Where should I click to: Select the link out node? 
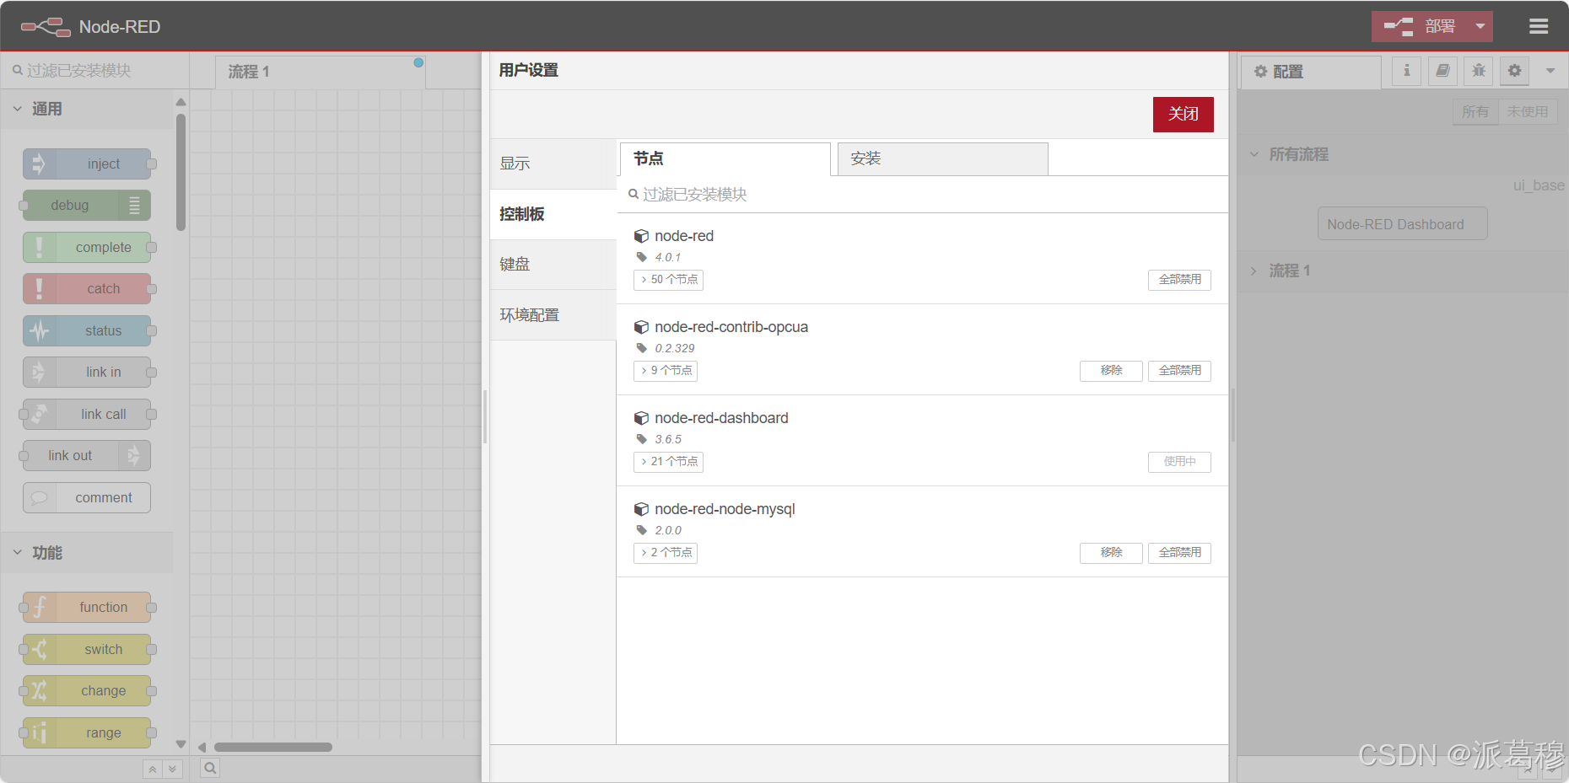(x=87, y=455)
